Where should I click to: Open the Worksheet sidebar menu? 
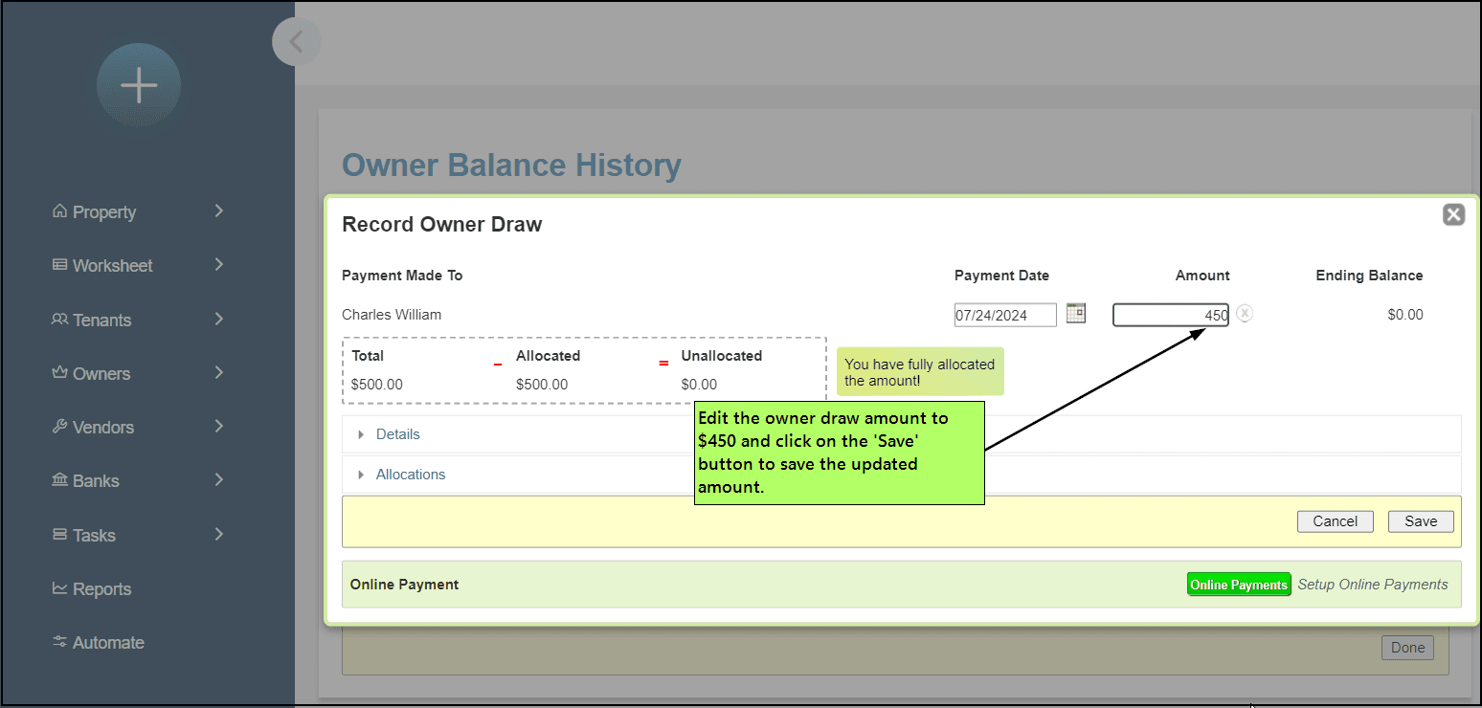[112, 265]
